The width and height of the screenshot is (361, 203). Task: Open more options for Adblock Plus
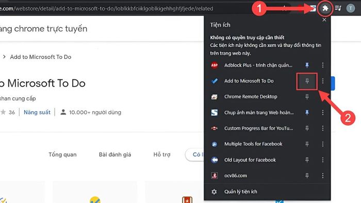pos(323,65)
